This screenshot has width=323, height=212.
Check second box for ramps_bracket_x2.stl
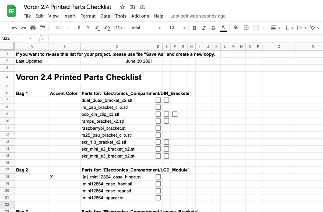pyautogui.click(x=167, y=121)
